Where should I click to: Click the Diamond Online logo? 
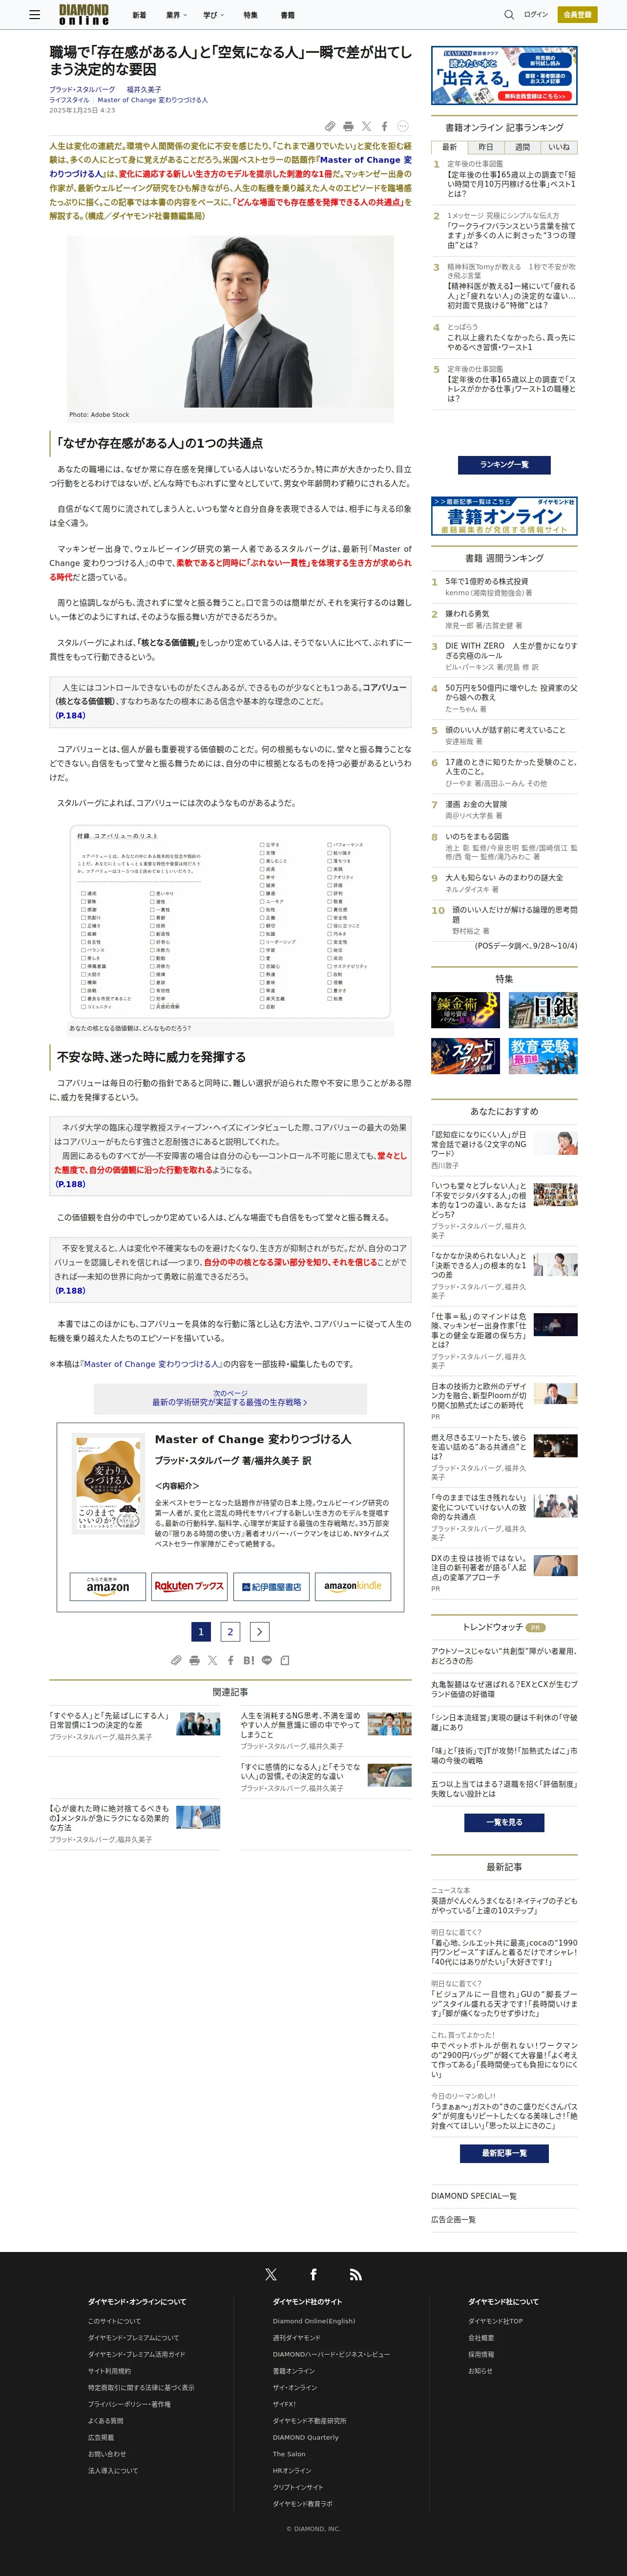(x=84, y=15)
